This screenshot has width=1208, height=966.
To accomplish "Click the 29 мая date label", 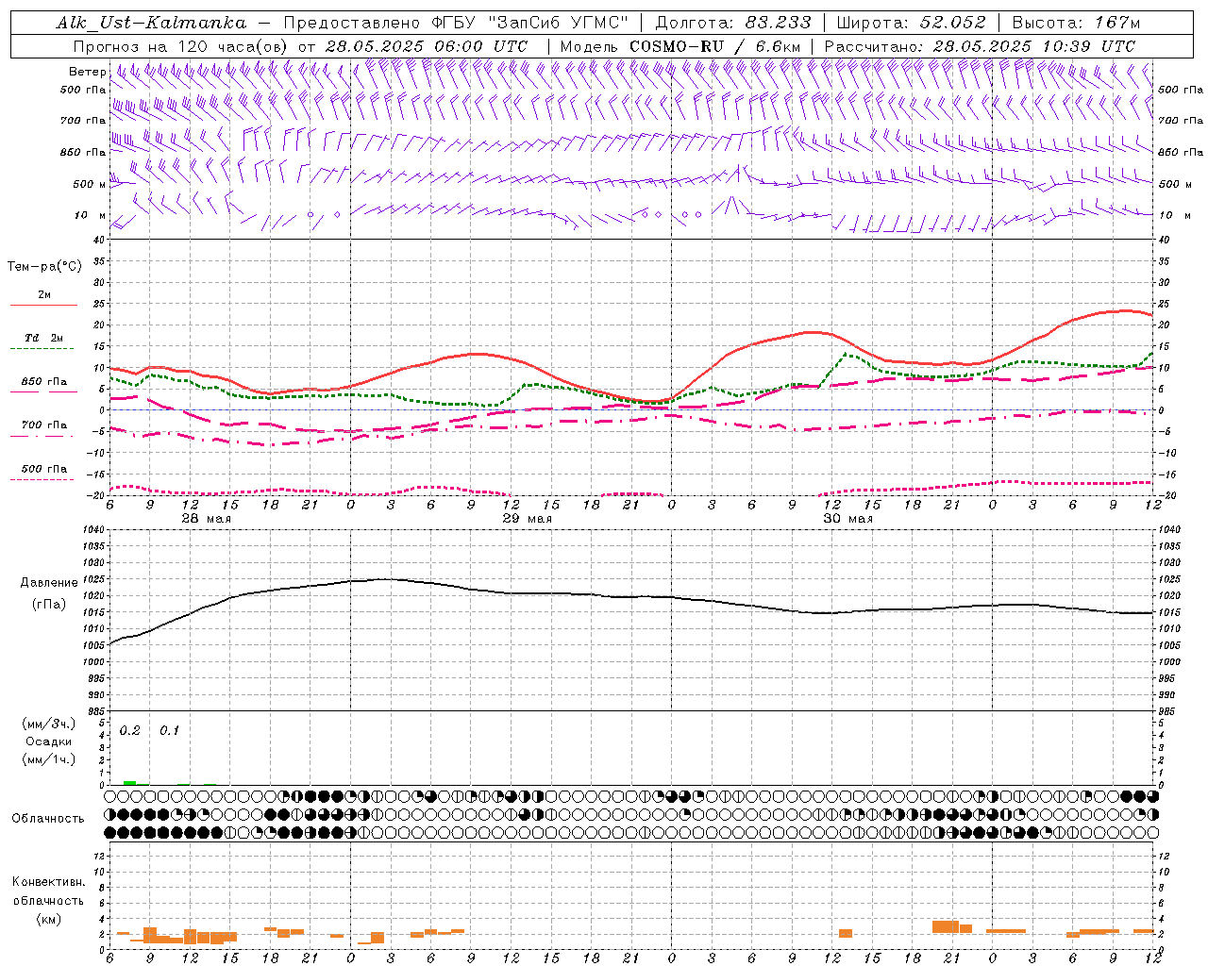I will click(x=527, y=519).
